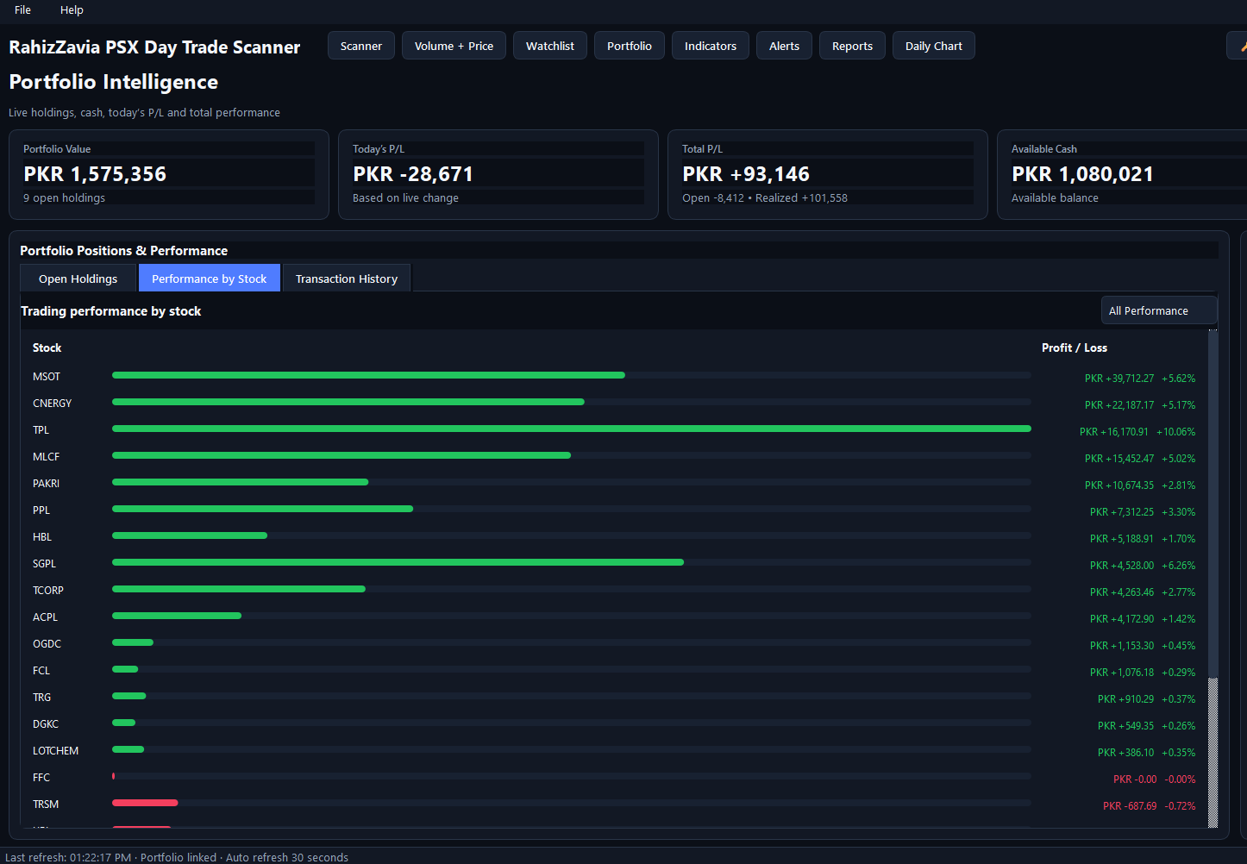Screen dimensions: 1247x864
Task: Open the Daily Chart view
Action: coord(934,46)
